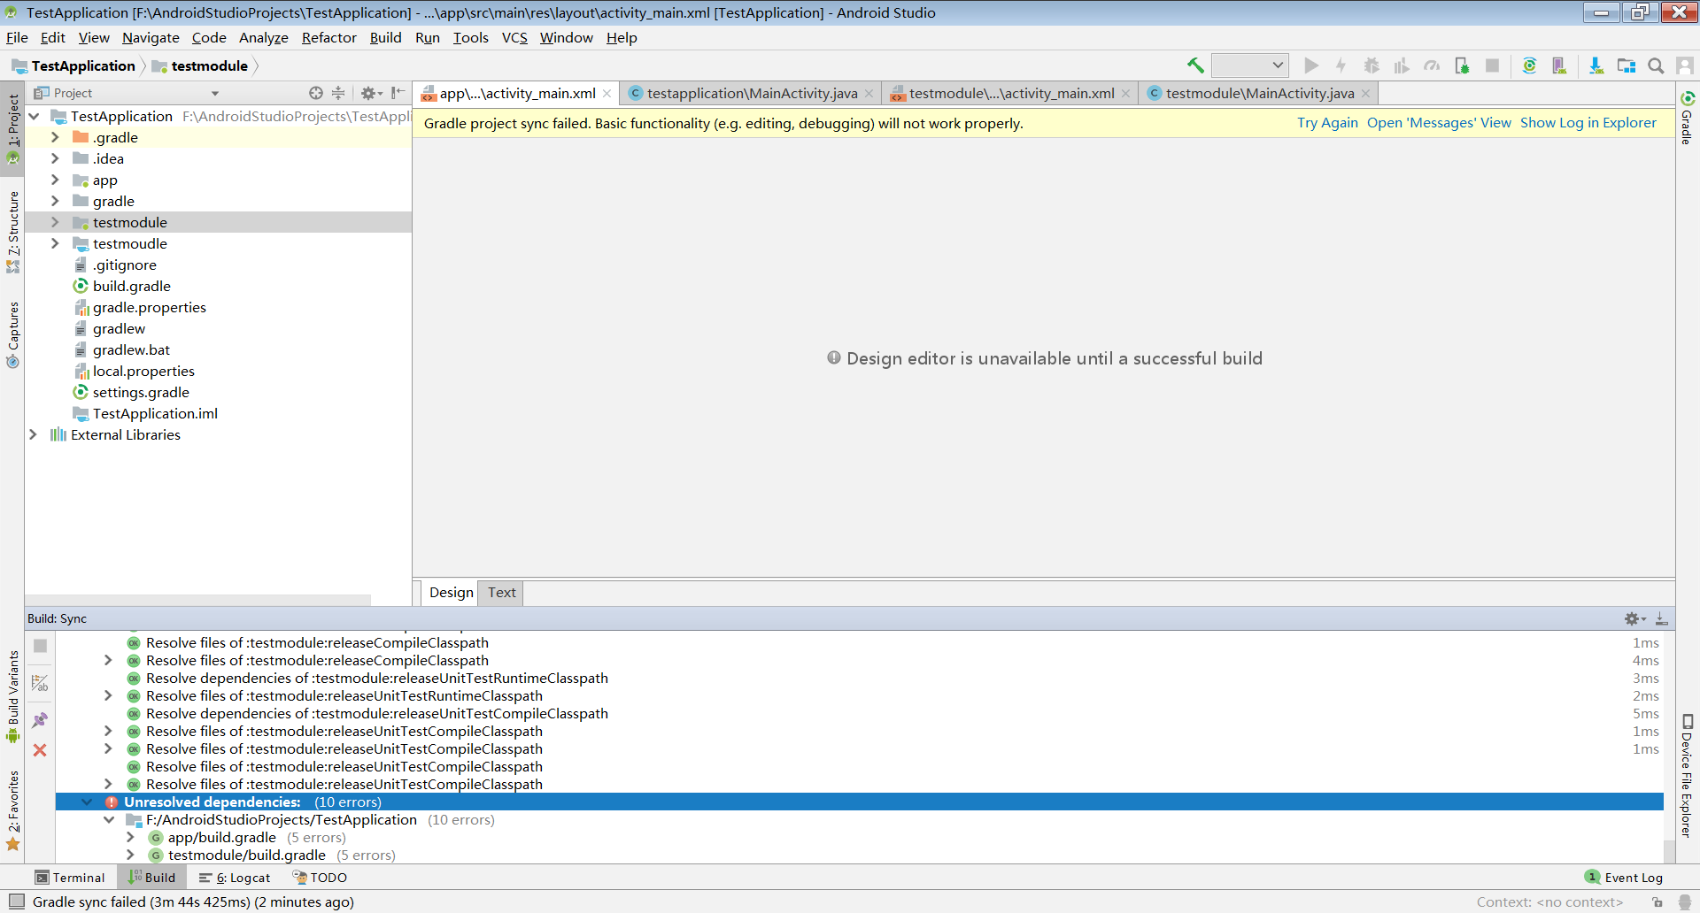
Task: Collapse the TestApplication root node
Action: pos(34,116)
